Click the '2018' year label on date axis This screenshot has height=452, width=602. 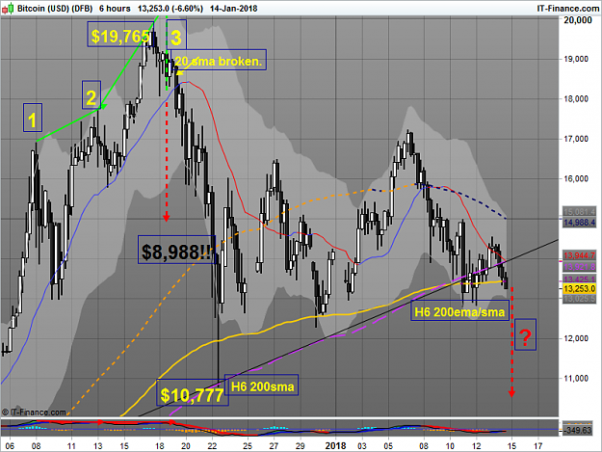click(x=335, y=446)
